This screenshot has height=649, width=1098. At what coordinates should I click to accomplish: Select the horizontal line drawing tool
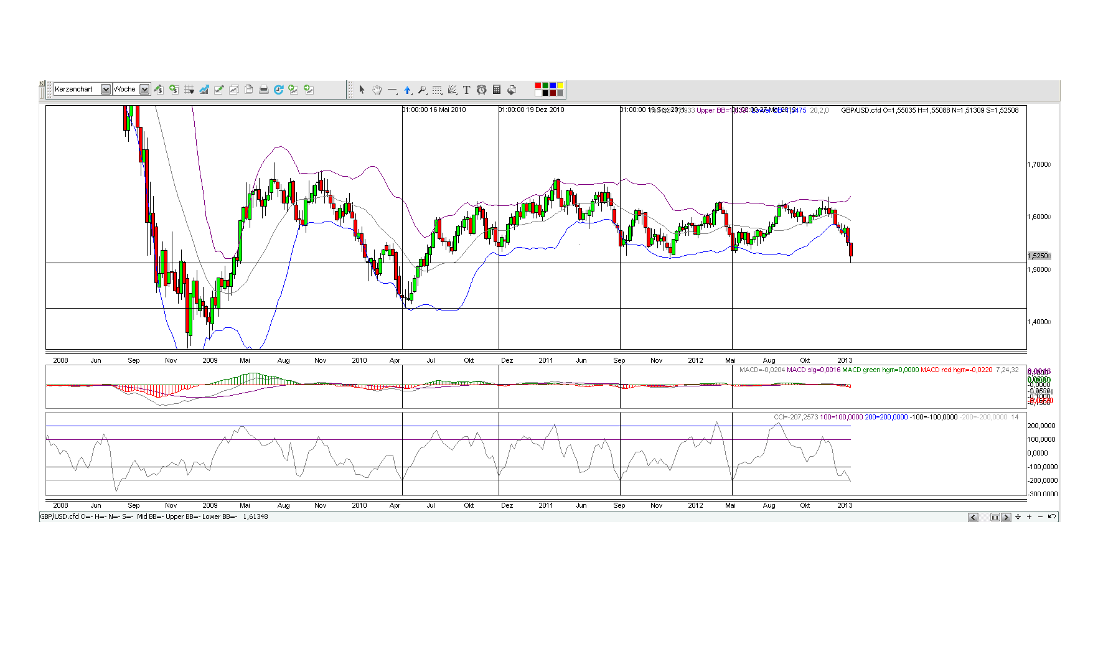pyautogui.click(x=392, y=90)
